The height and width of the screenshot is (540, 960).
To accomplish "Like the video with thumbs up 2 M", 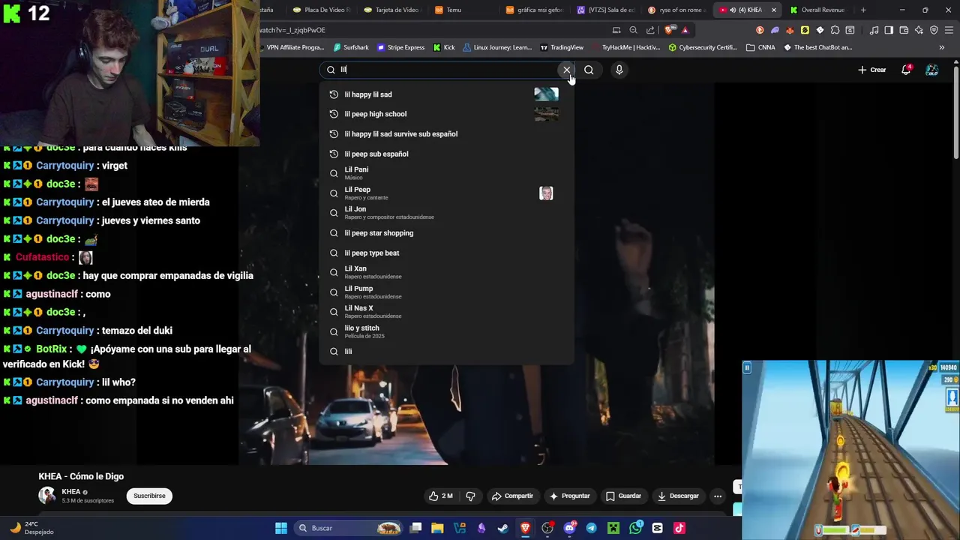I will 440,496.
